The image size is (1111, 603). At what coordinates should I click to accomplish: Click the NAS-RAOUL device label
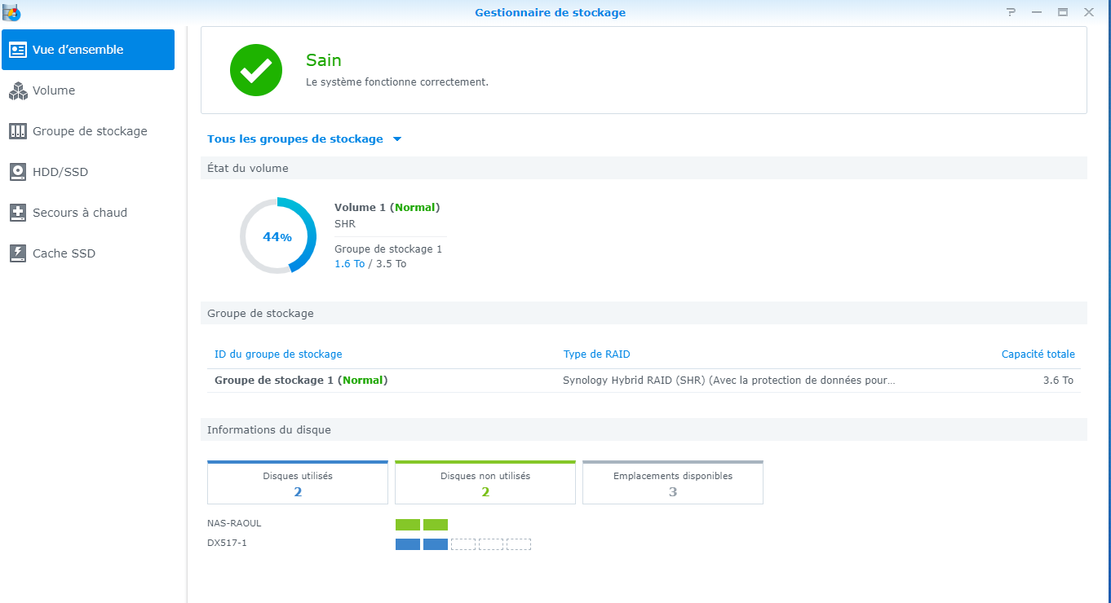pyautogui.click(x=234, y=523)
